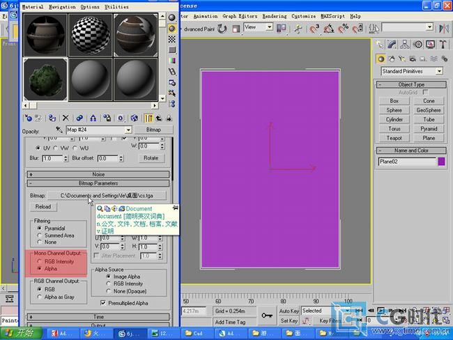
Task: Open the Rendering menu
Action: click(x=275, y=16)
